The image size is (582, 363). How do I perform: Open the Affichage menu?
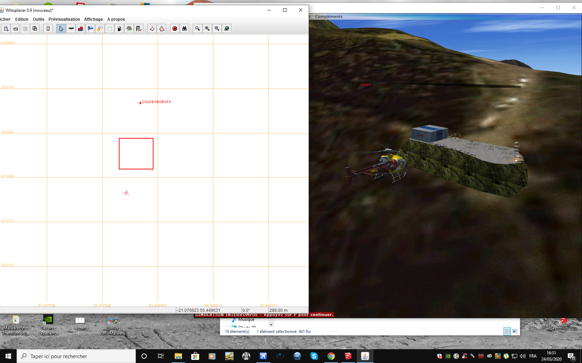94,19
